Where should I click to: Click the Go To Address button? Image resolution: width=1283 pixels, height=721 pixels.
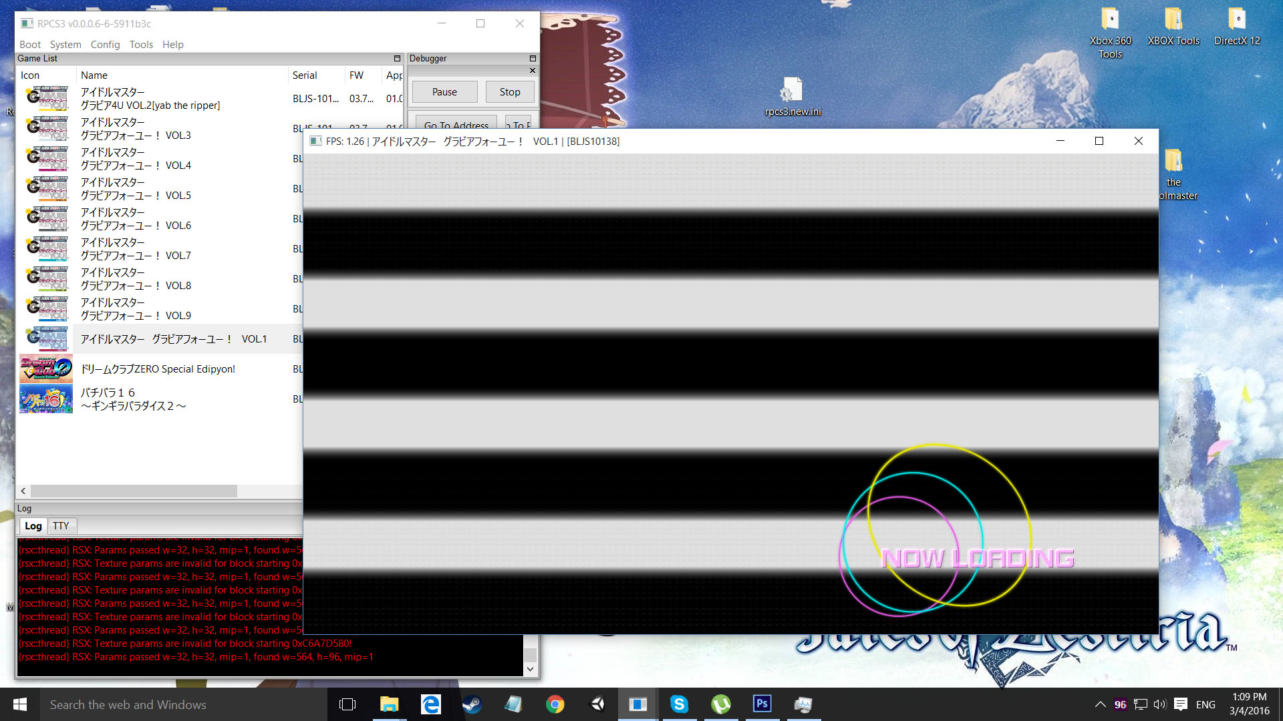click(x=456, y=124)
